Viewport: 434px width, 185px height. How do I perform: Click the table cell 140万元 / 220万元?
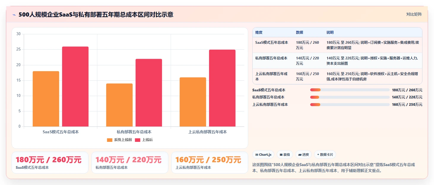(x=308, y=61)
